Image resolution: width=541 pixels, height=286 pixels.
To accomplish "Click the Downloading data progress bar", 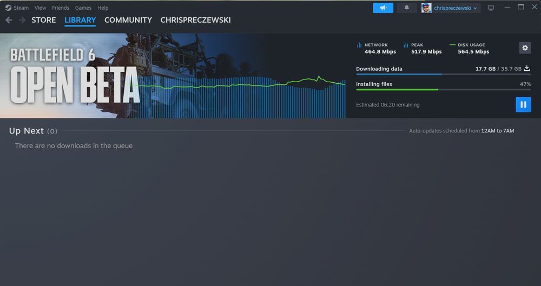I will (444, 74).
